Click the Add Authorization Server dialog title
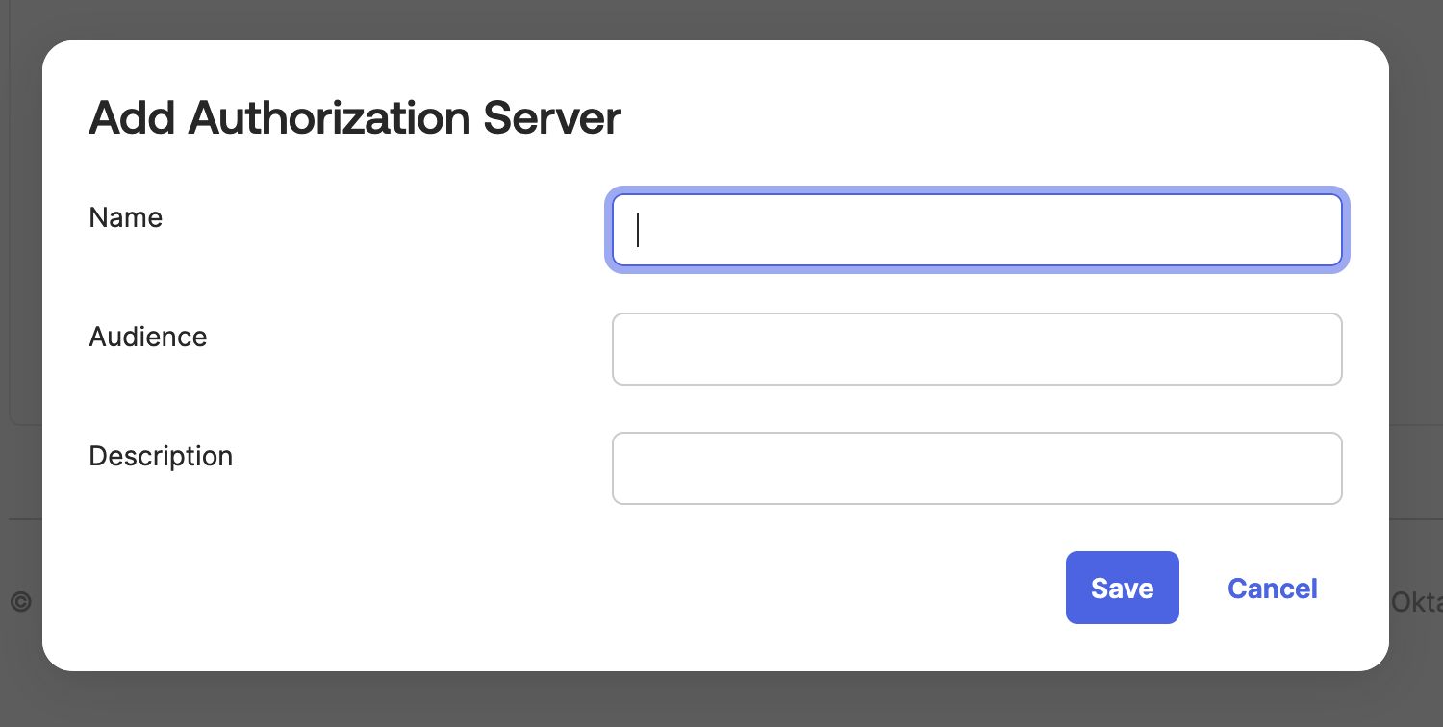Screen dimensions: 1443x727 (354, 117)
